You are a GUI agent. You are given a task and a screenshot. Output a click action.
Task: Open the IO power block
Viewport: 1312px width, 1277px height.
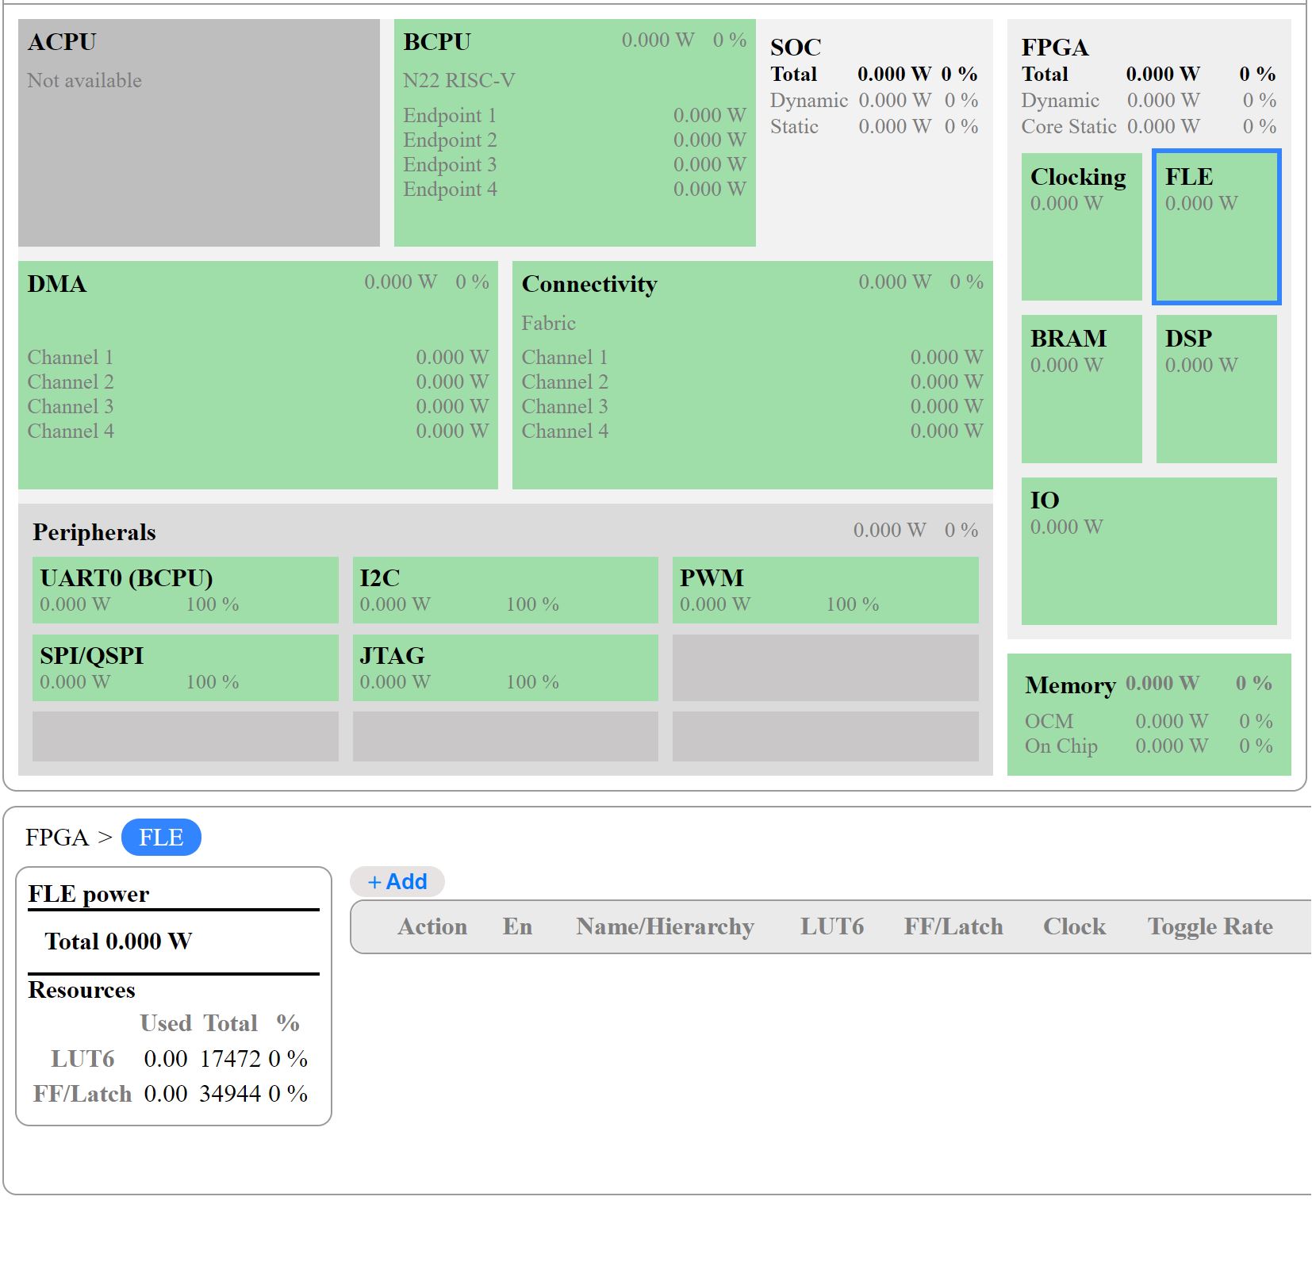point(1149,550)
